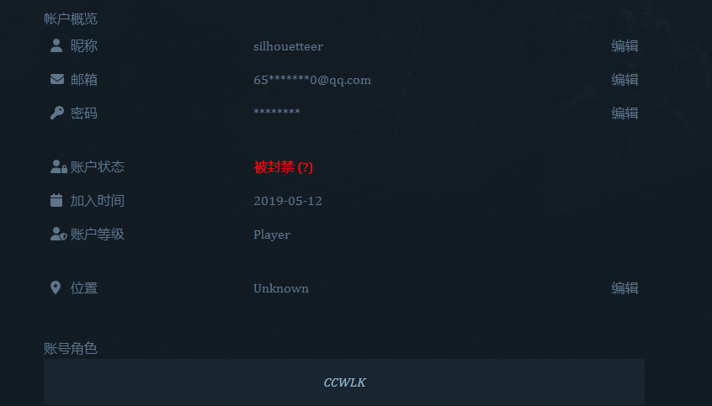This screenshot has height=406, width=712.
Task: Click the join date 2019-05-12
Action: click(288, 201)
